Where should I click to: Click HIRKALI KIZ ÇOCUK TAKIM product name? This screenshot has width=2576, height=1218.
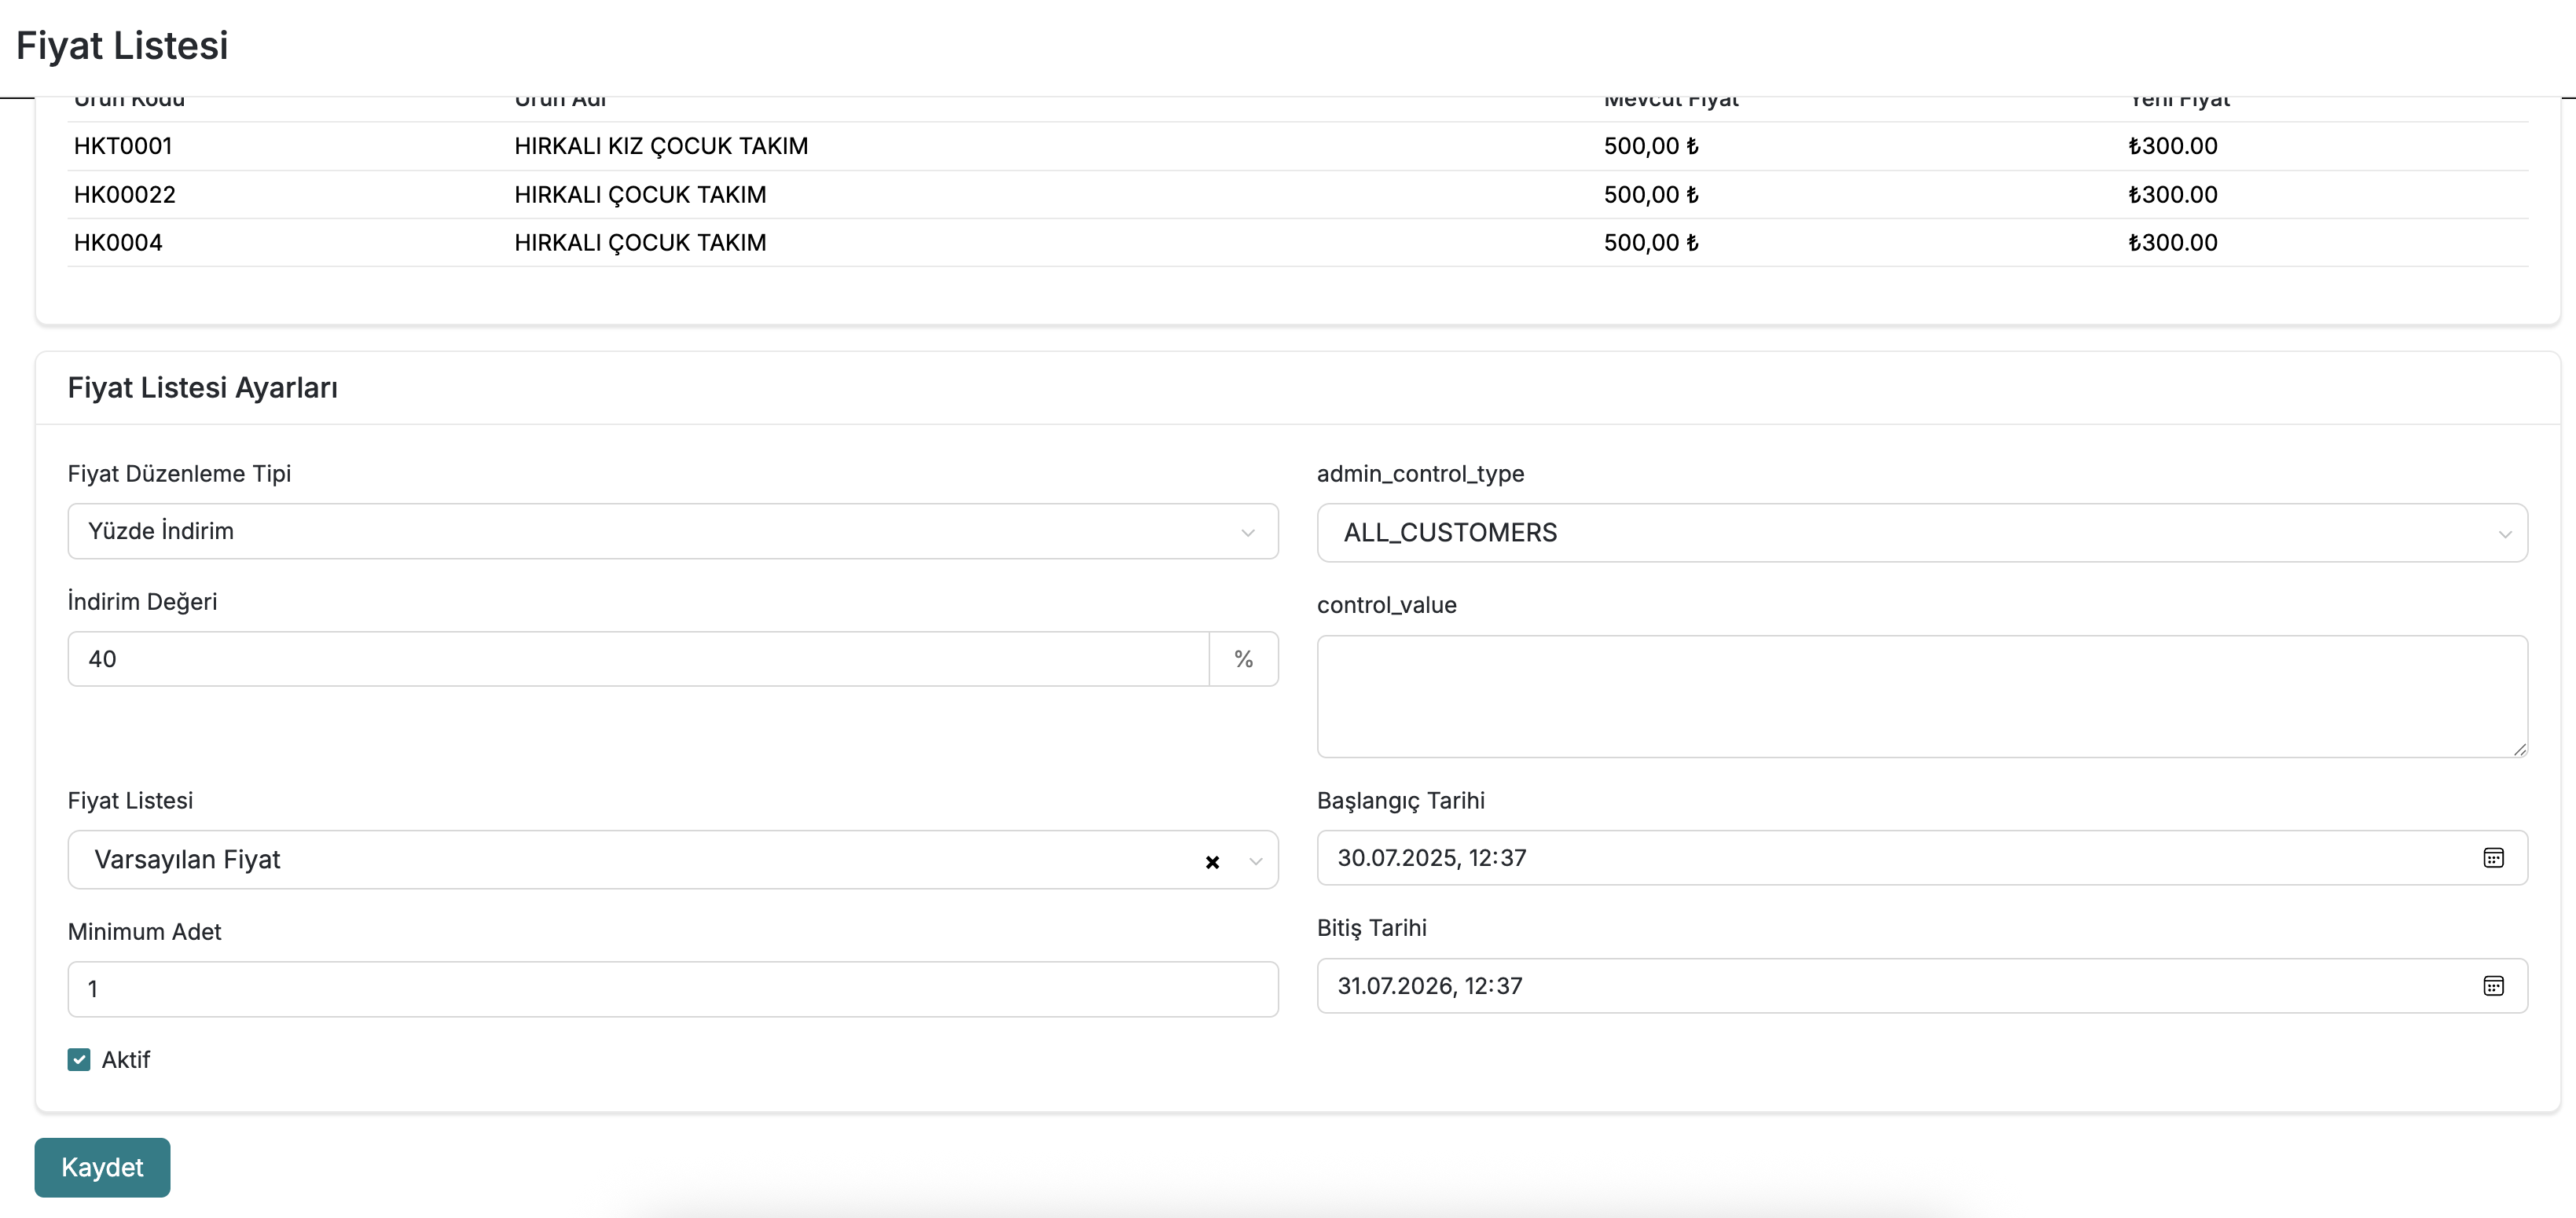pyautogui.click(x=661, y=146)
